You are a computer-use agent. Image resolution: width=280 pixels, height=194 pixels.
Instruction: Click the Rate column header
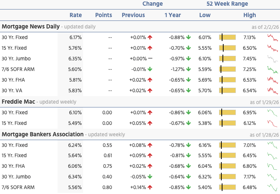click(75, 15)
